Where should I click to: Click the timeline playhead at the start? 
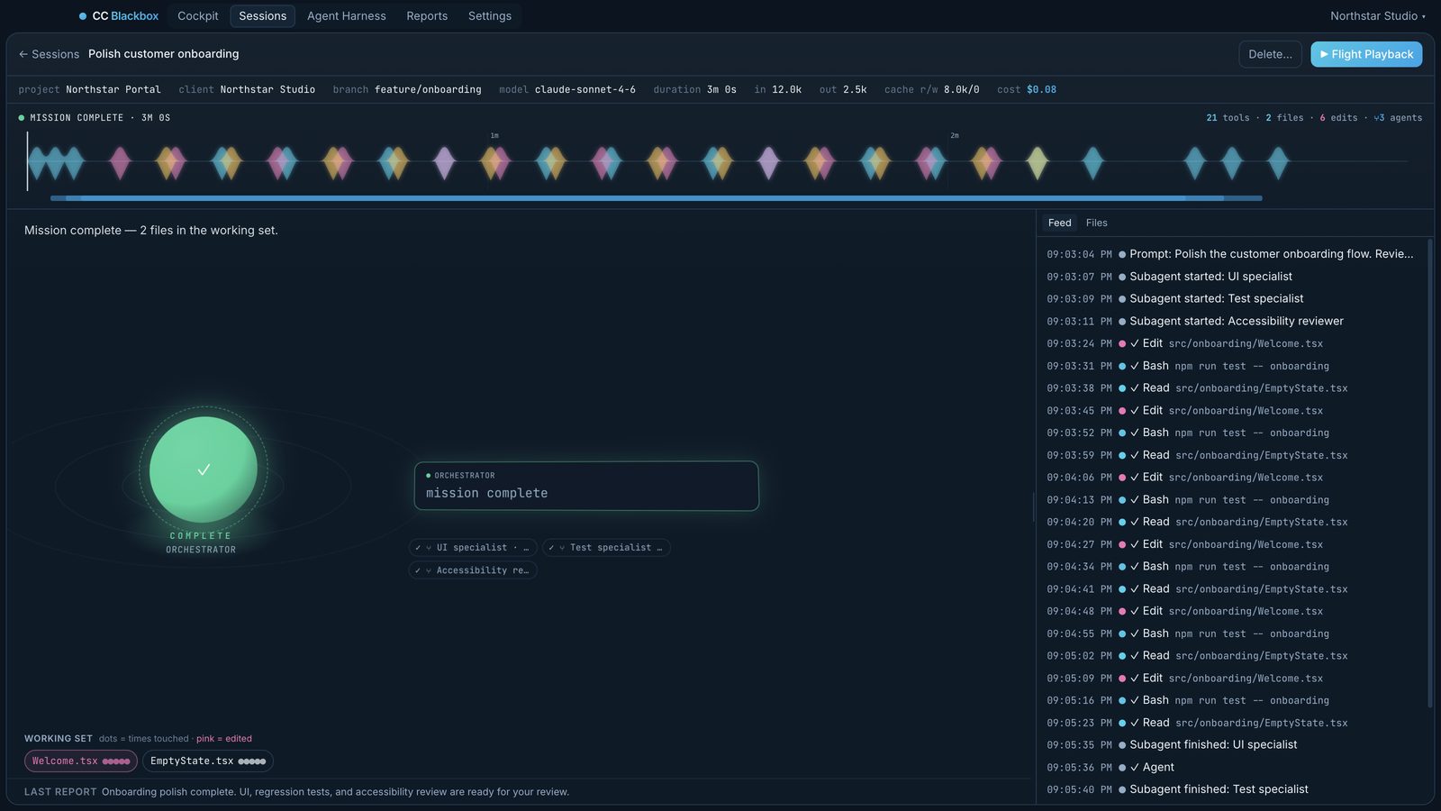[27, 161]
